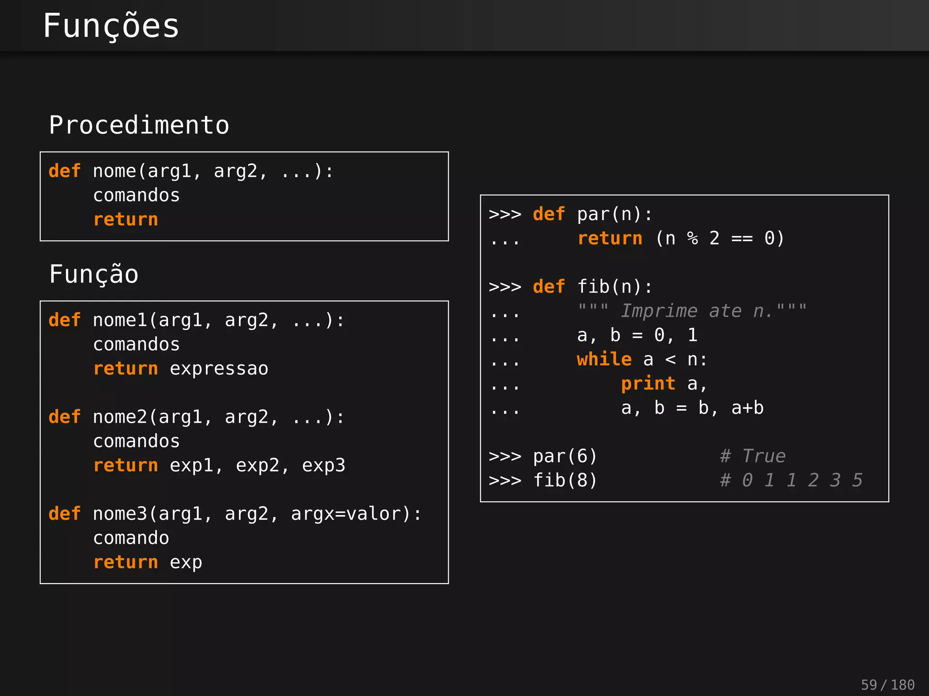Viewport: 929px width, 696px height.
Task: Click the # True comment
Action: coord(753,456)
